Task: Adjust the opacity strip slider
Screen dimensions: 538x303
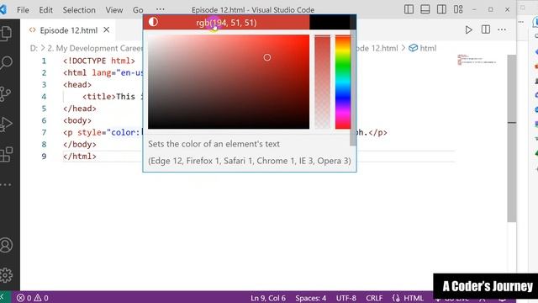Action: click(323, 82)
